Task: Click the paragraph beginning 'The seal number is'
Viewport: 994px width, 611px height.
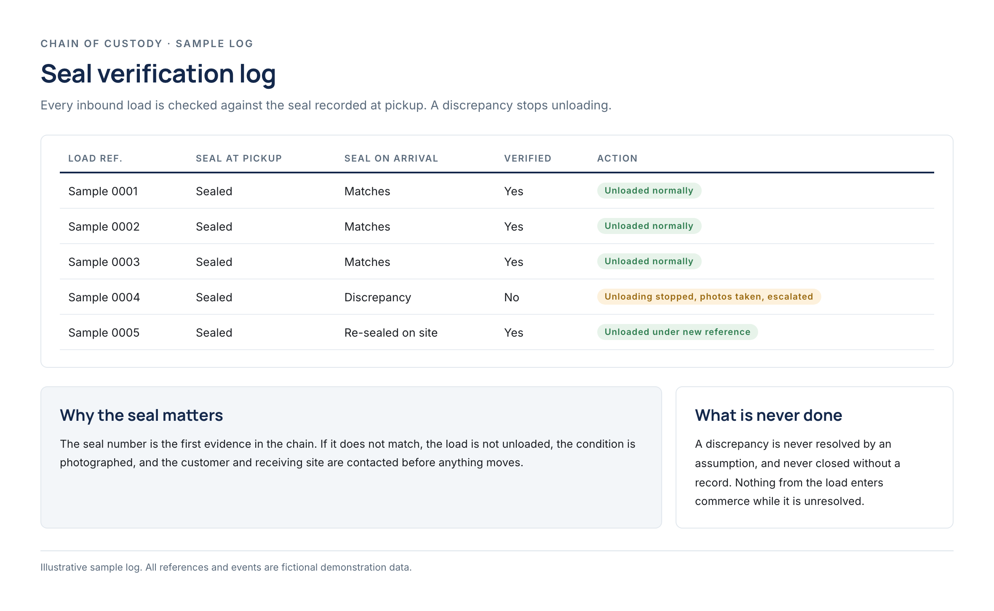Action: pos(347,453)
